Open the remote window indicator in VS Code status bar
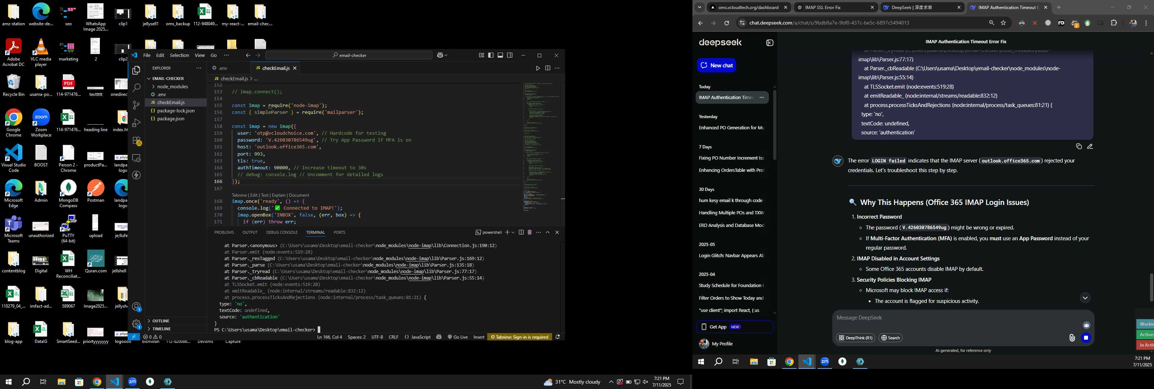The height and width of the screenshot is (389, 1154). click(133, 337)
